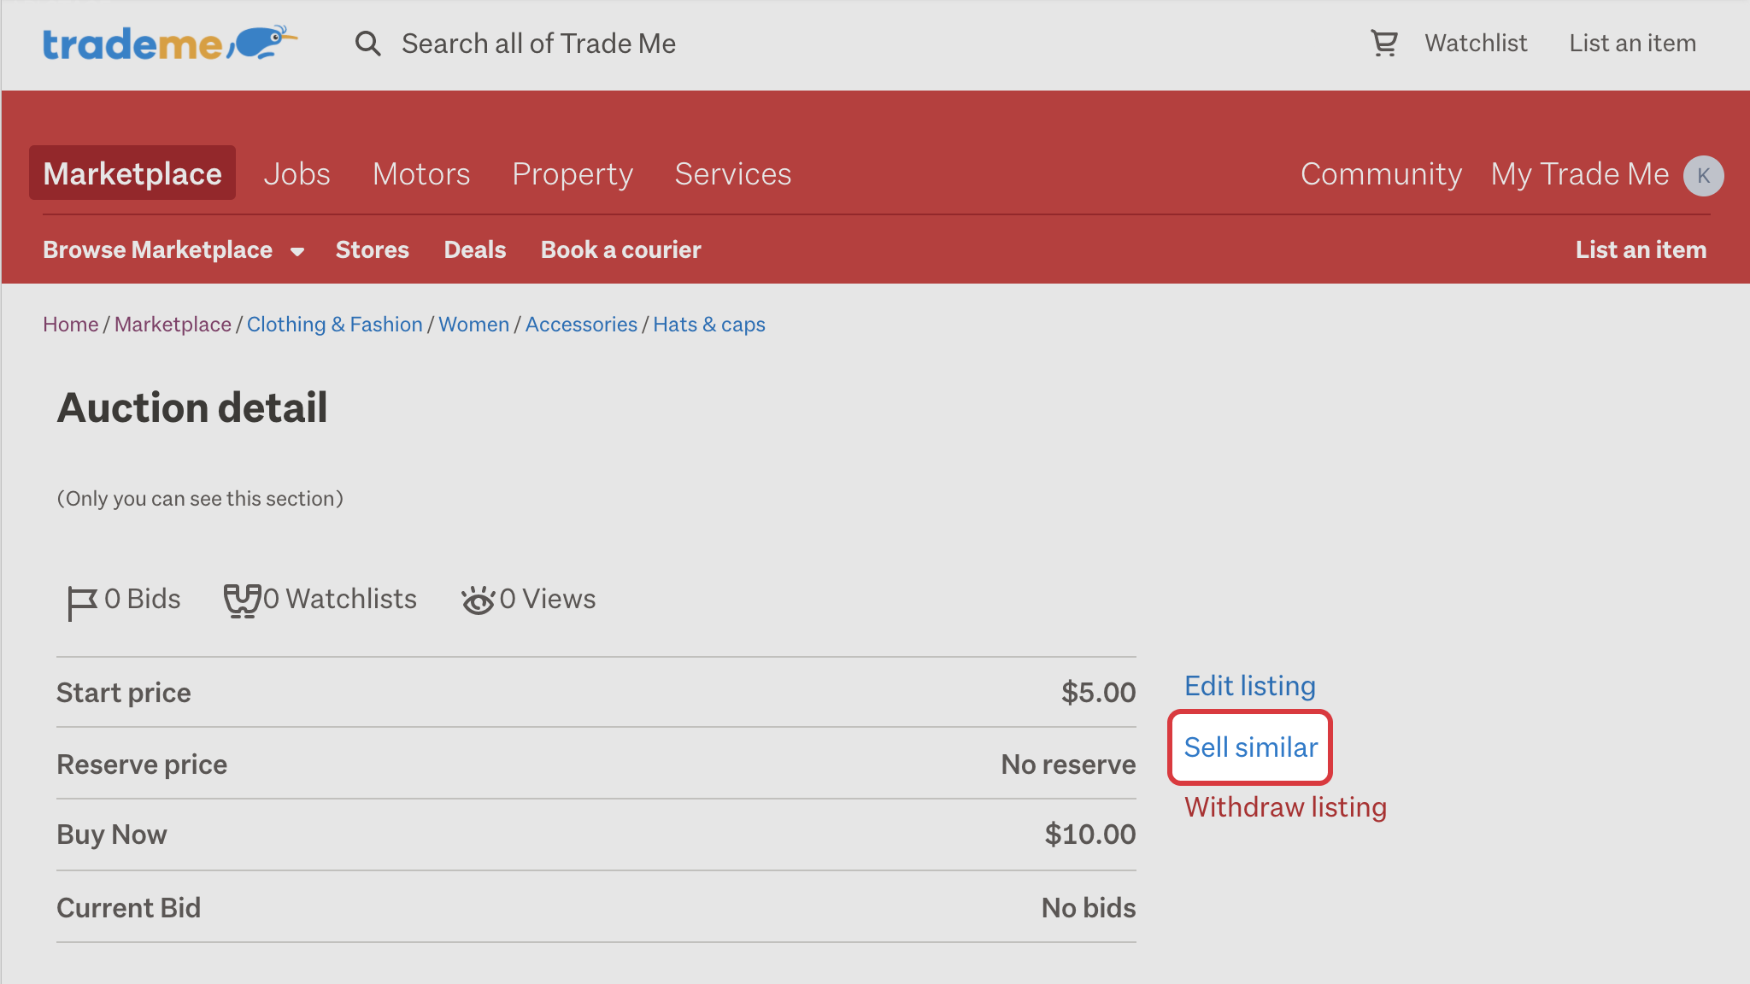Click the views eye icon

(479, 600)
